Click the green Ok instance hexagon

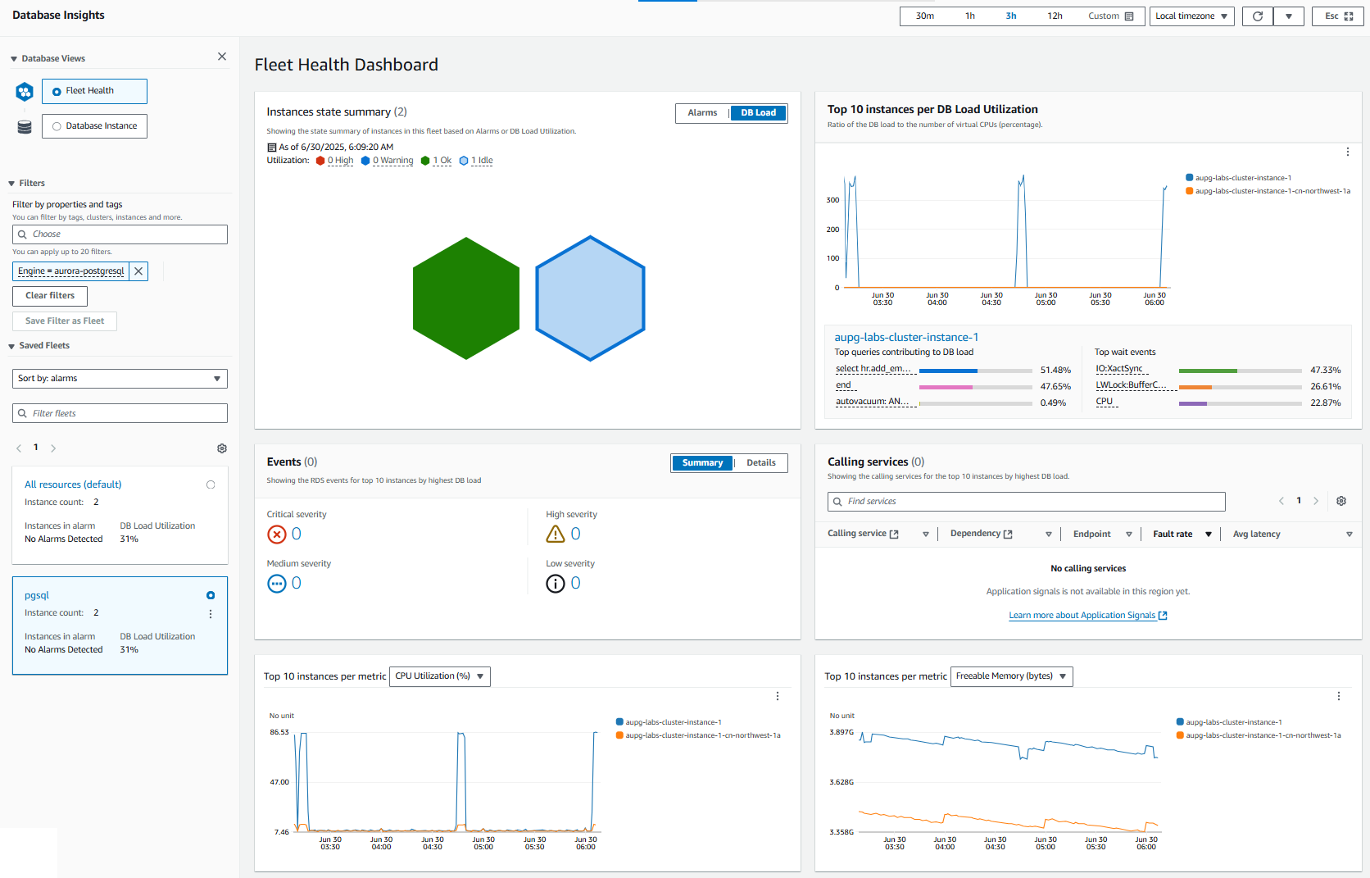click(466, 298)
